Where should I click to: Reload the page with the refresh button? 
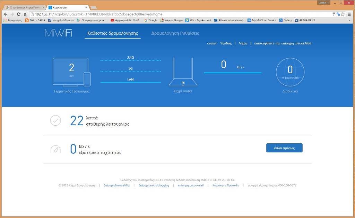click(x=19, y=14)
